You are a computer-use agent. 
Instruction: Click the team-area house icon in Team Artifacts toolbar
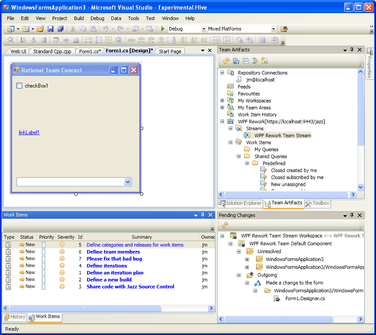pyautogui.click(x=265, y=61)
